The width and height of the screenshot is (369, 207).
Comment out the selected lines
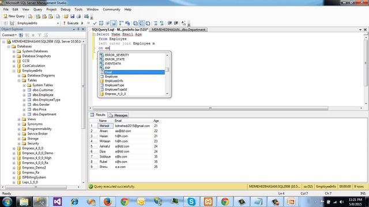pyautogui.click(x=156, y=23)
